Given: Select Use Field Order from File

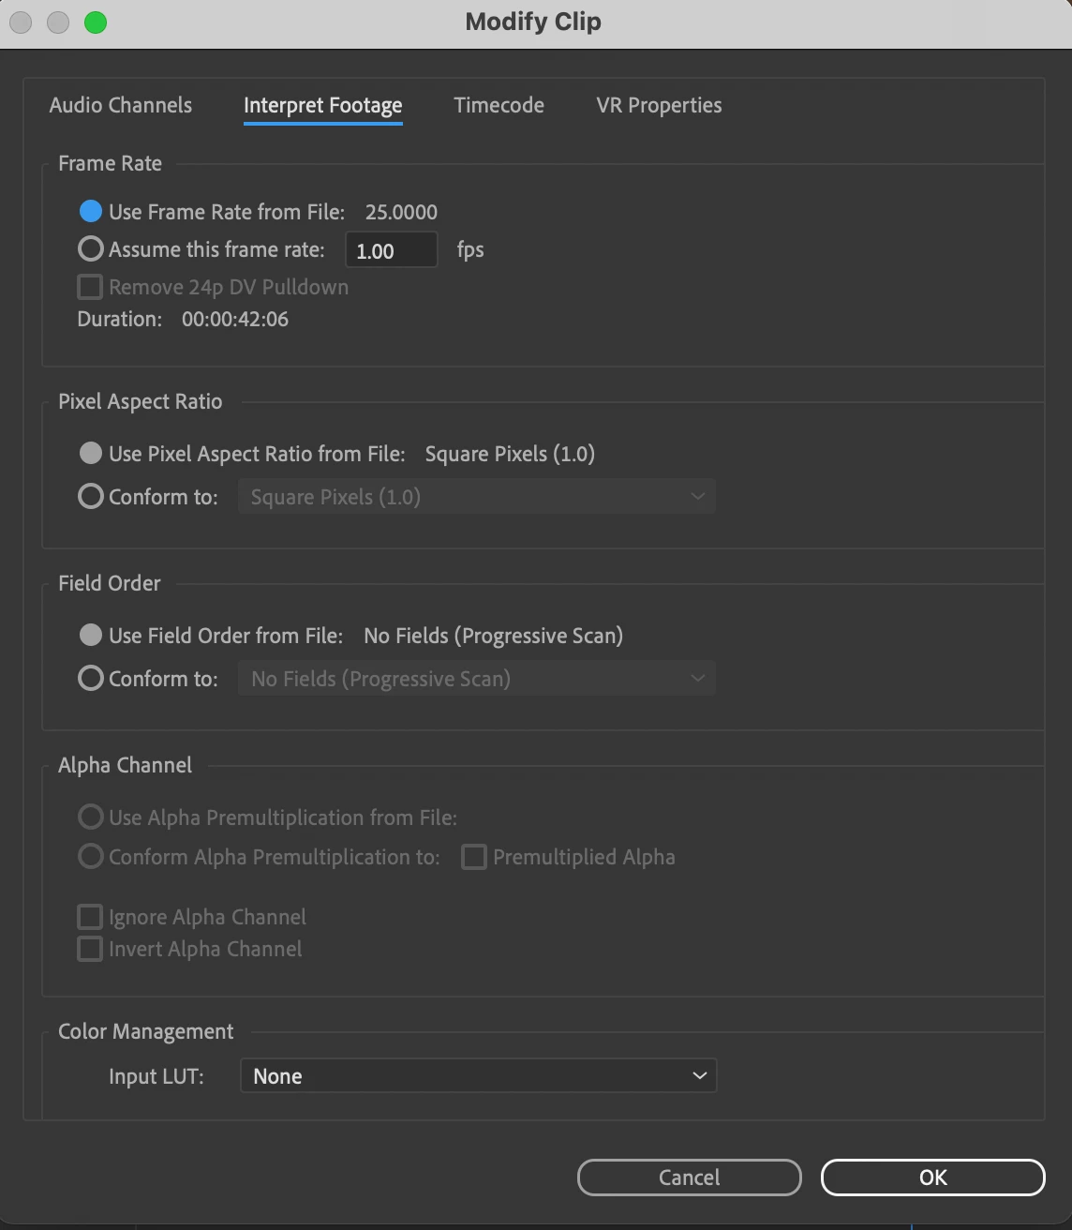Looking at the screenshot, I should [x=91, y=636].
